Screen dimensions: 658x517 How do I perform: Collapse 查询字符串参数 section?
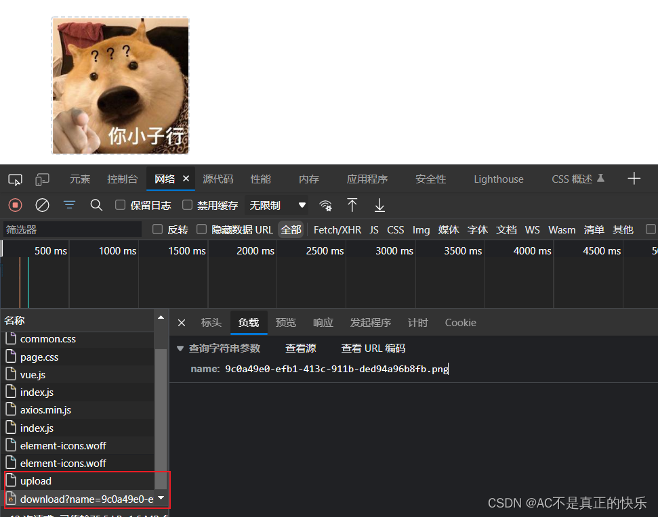click(x=180, y=348)
